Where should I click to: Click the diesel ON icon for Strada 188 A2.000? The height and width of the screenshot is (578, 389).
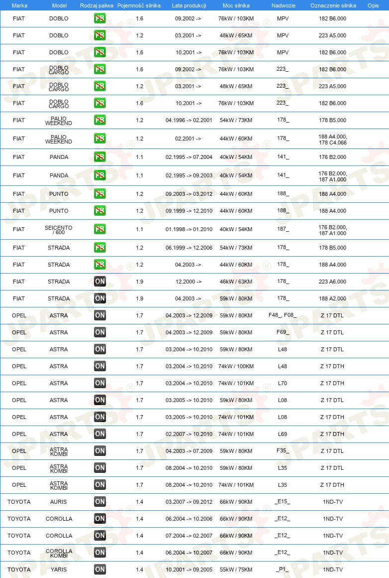(x=99, y=298)
